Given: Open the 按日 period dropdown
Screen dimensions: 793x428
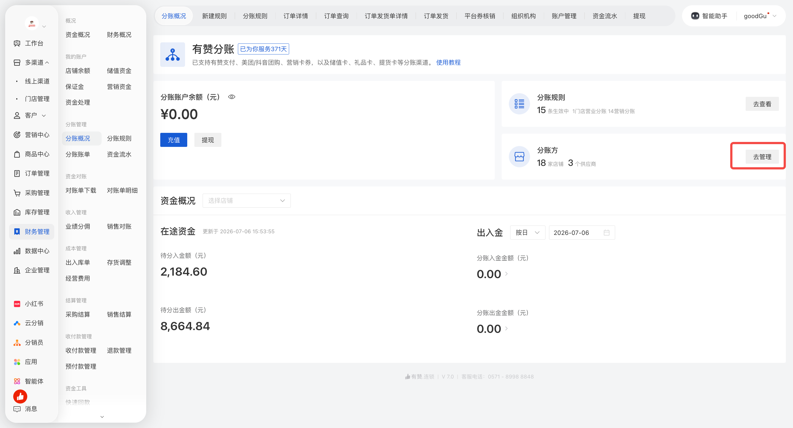Looking at the screenshot, I should coord(528,233).
